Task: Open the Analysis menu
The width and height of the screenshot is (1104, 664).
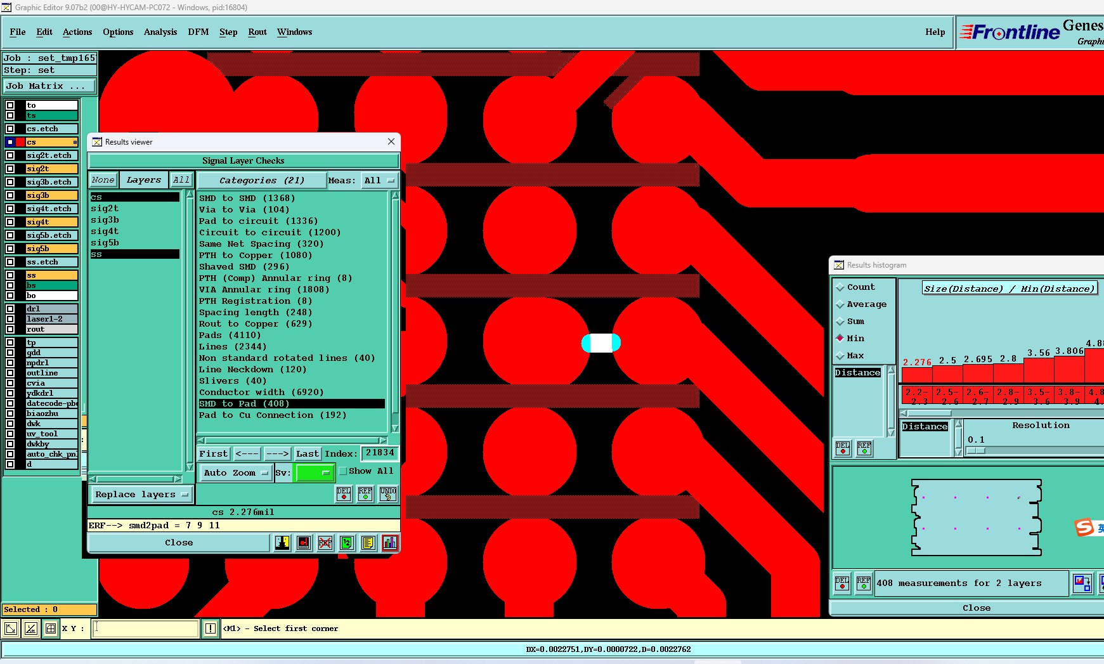Action: point(160,32)
